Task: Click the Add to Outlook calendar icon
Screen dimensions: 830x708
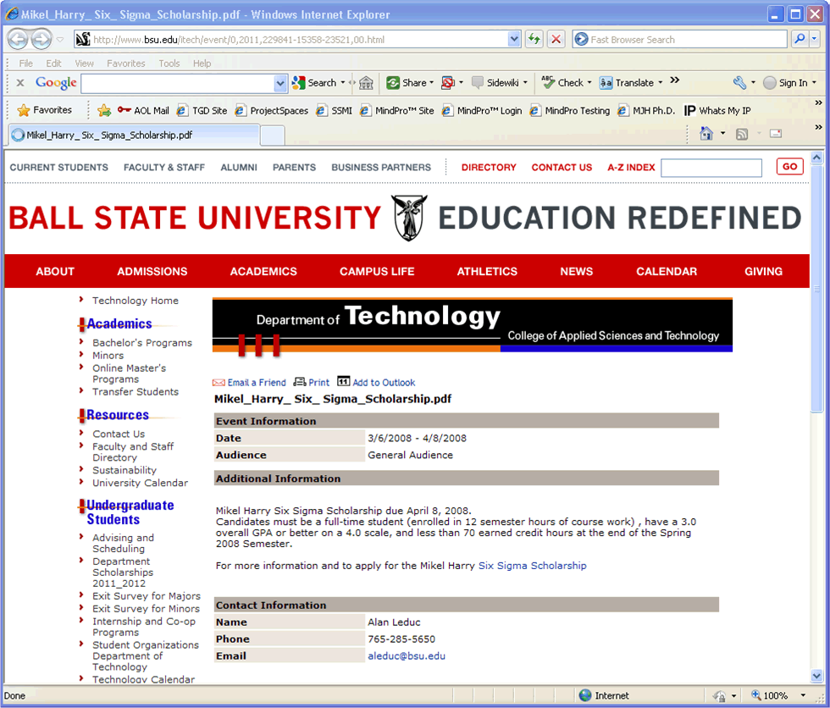Action: 343,382
